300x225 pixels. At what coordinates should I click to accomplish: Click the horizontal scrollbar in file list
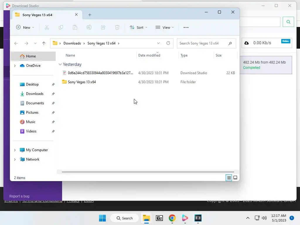148,172
